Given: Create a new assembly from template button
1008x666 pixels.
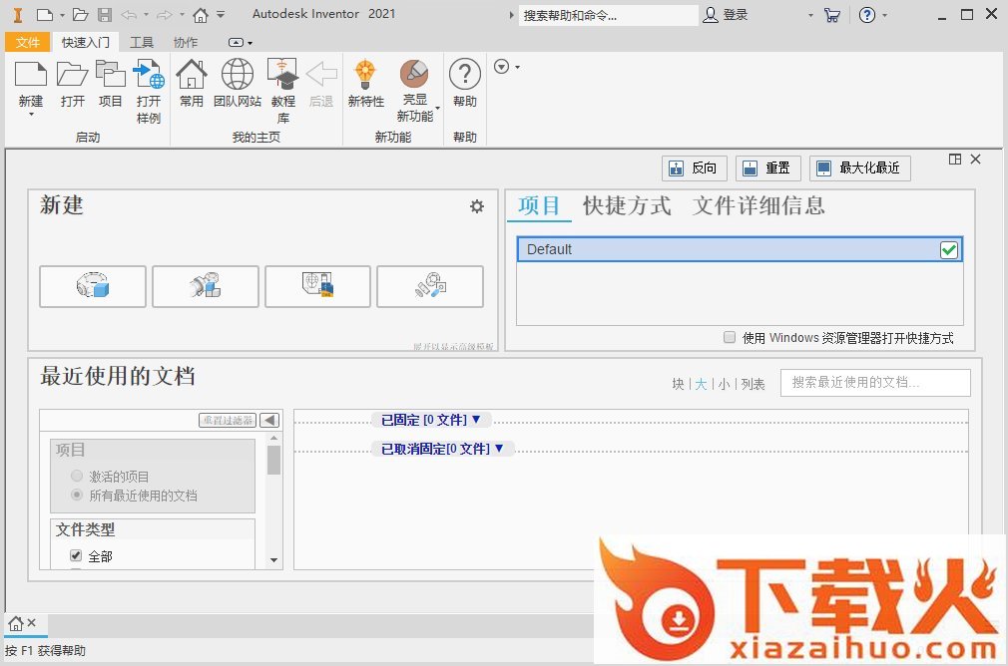Looking at the screenshot, I should tap(206, 287).
